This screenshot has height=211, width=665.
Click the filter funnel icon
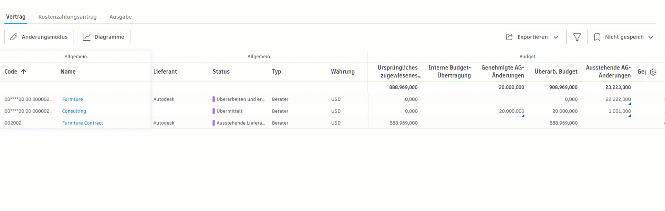click(x=577, y=37)
